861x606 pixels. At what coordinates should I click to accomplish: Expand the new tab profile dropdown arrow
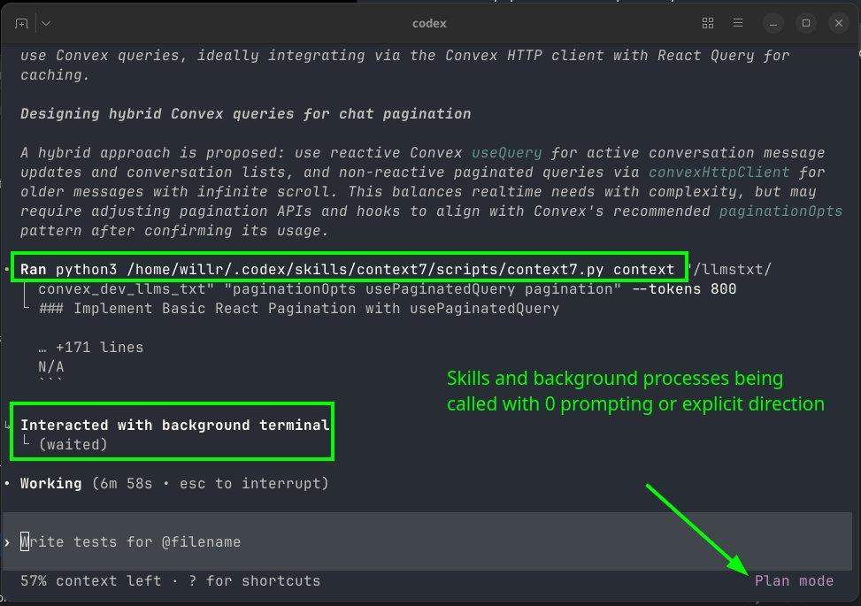pos(45,23)
